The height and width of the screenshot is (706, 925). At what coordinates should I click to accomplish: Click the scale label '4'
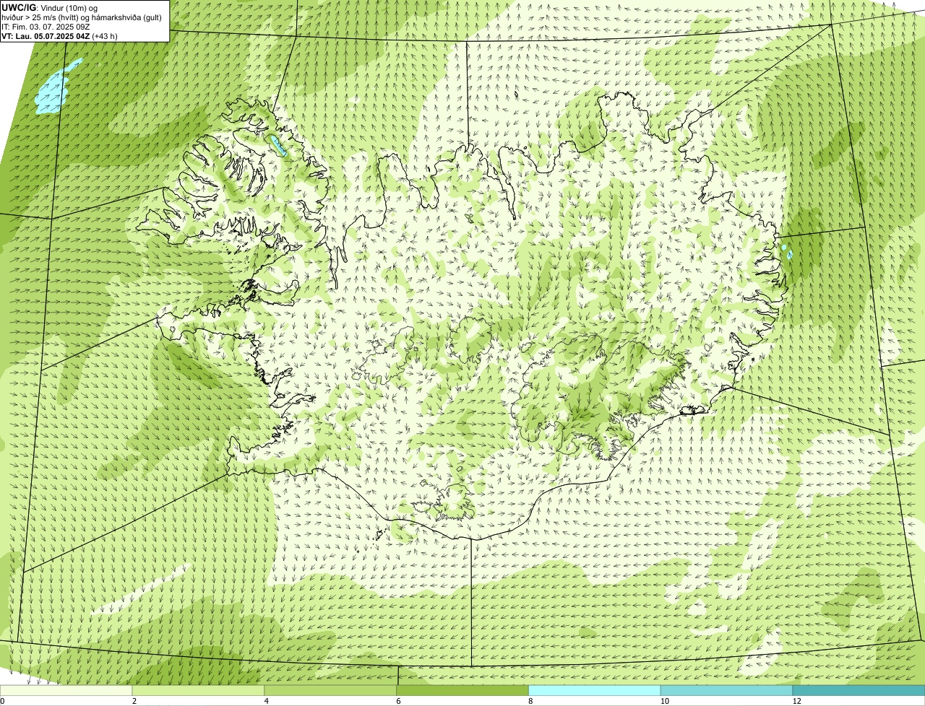[x=267, y=701]
